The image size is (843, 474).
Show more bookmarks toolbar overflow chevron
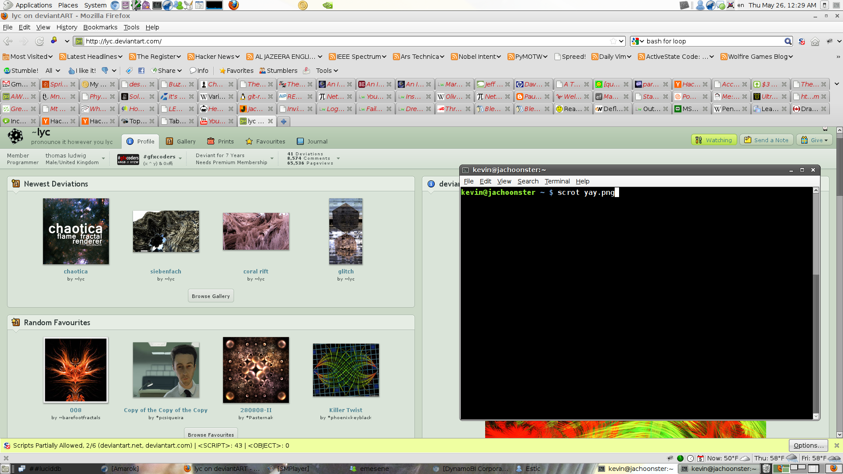coord(838,57)
